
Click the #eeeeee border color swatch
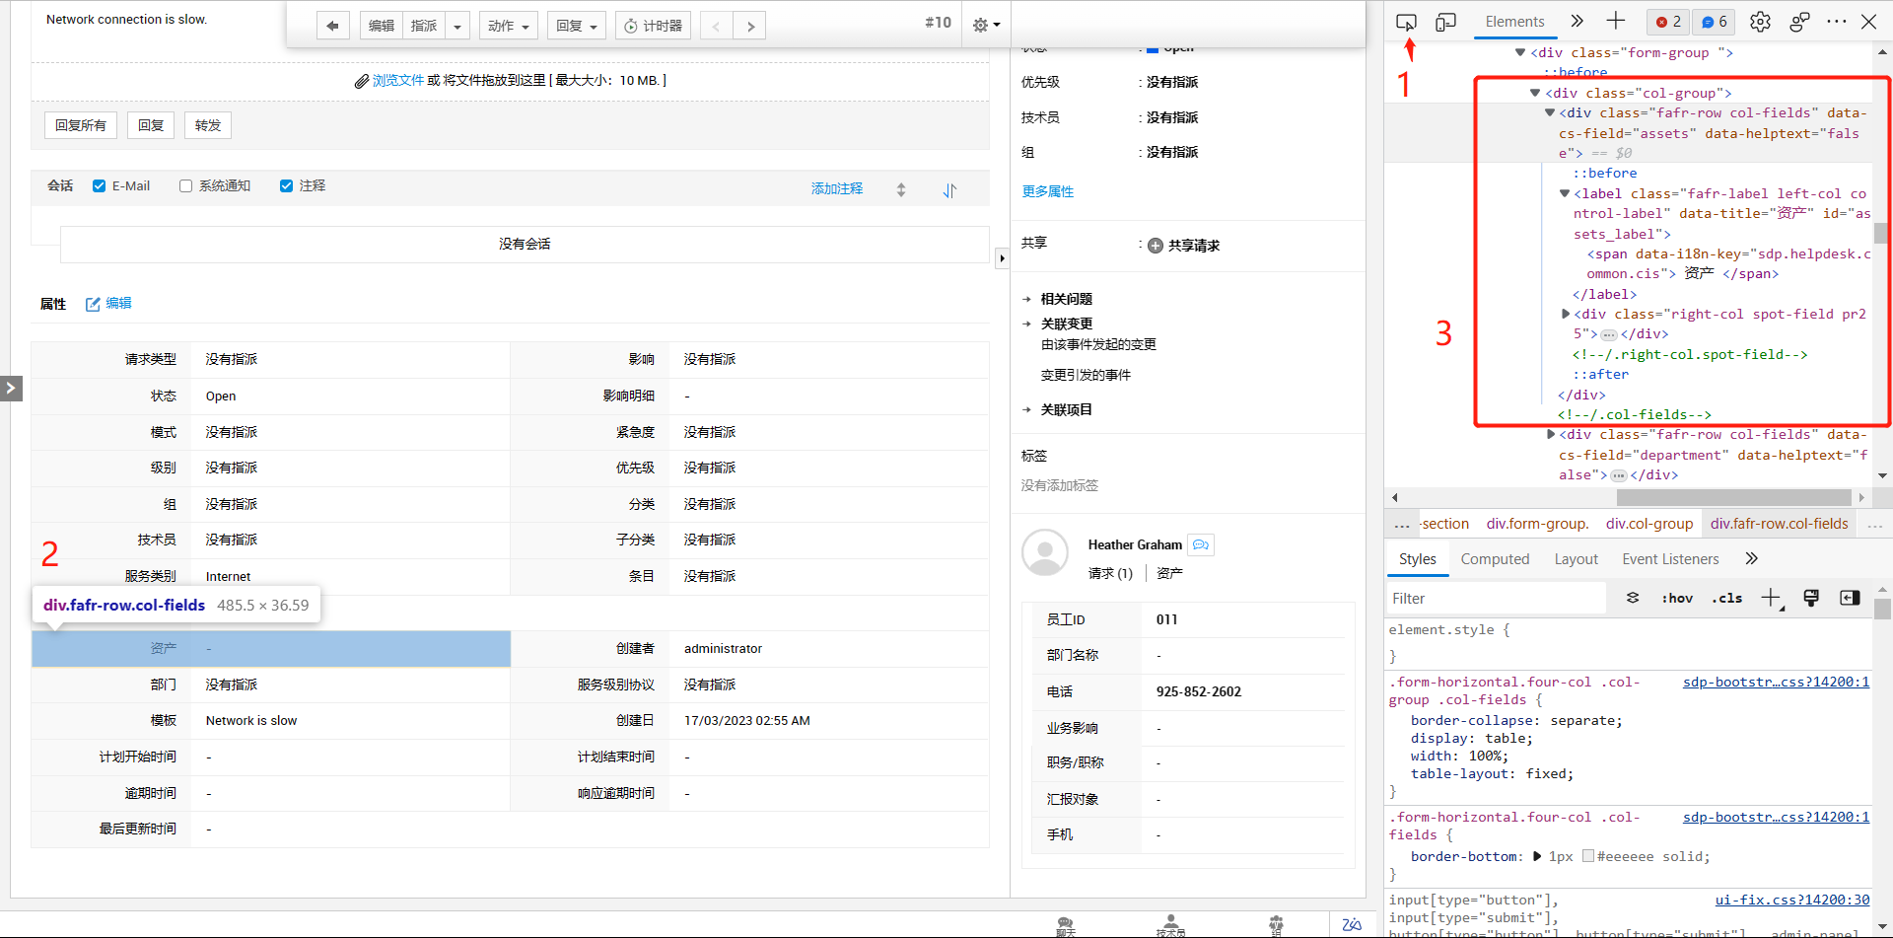(x=1587, y=856)
